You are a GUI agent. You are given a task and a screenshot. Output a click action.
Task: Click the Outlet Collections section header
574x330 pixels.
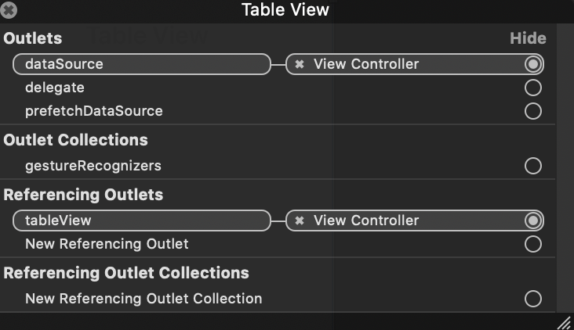point(76,140)
